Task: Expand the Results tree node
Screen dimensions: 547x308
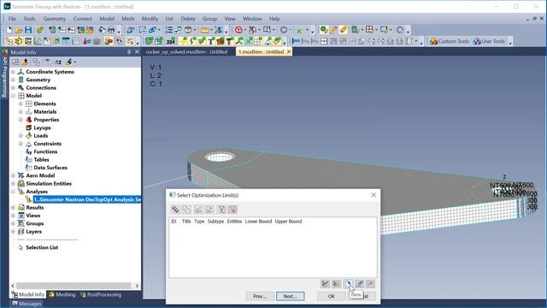Action: pos(14,207)
